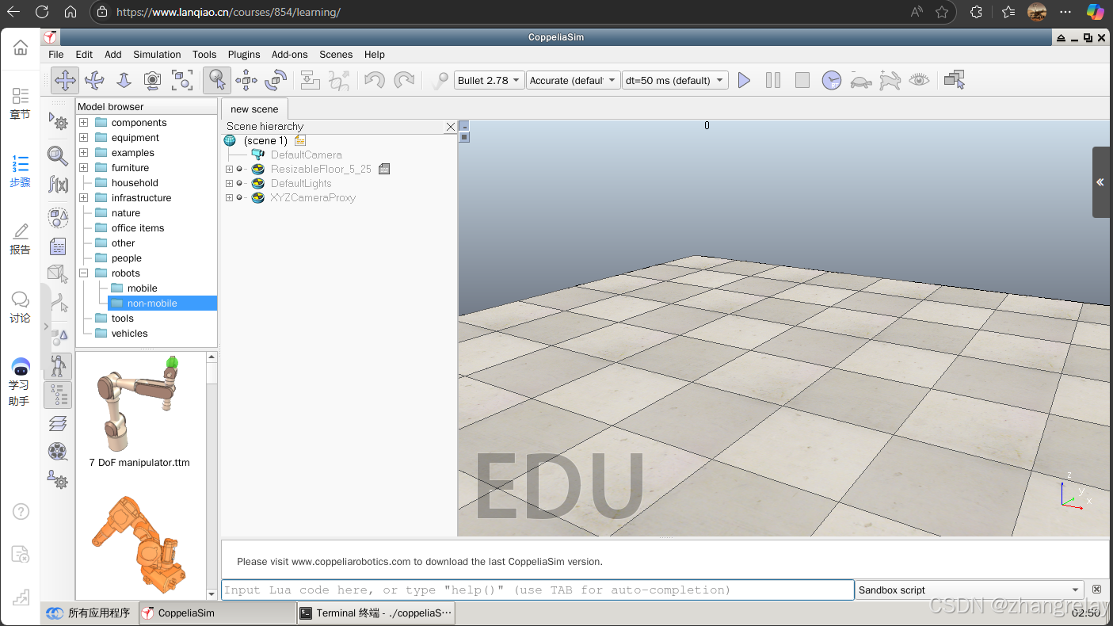The height and width of the screenshot is (626, 1113).
Task: Click the undo arrow
Action: [x=374, y=80]
